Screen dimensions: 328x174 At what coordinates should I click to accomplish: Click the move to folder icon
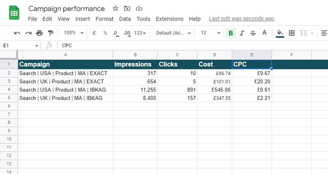point(127,8)
